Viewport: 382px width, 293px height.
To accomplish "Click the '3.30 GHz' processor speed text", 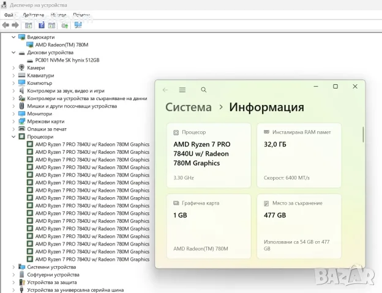I will pyautogui.click(x=184, y=178).
